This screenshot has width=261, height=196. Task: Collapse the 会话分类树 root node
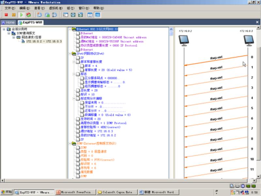(x=4, y=29)
